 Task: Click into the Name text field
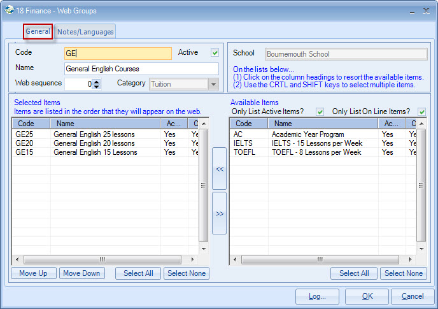coord(141,69)
